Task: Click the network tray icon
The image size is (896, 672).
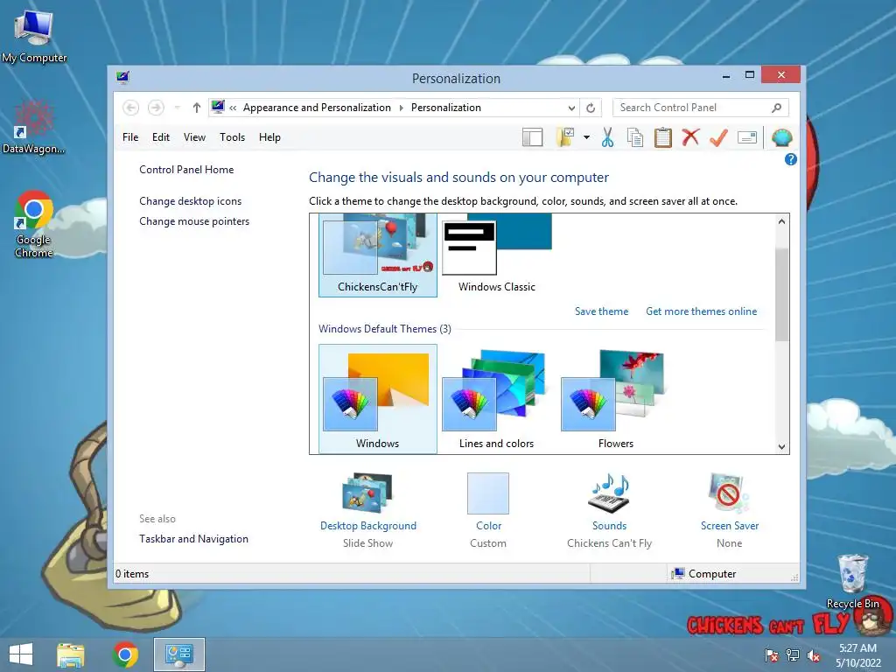Action: coord(793,654)
